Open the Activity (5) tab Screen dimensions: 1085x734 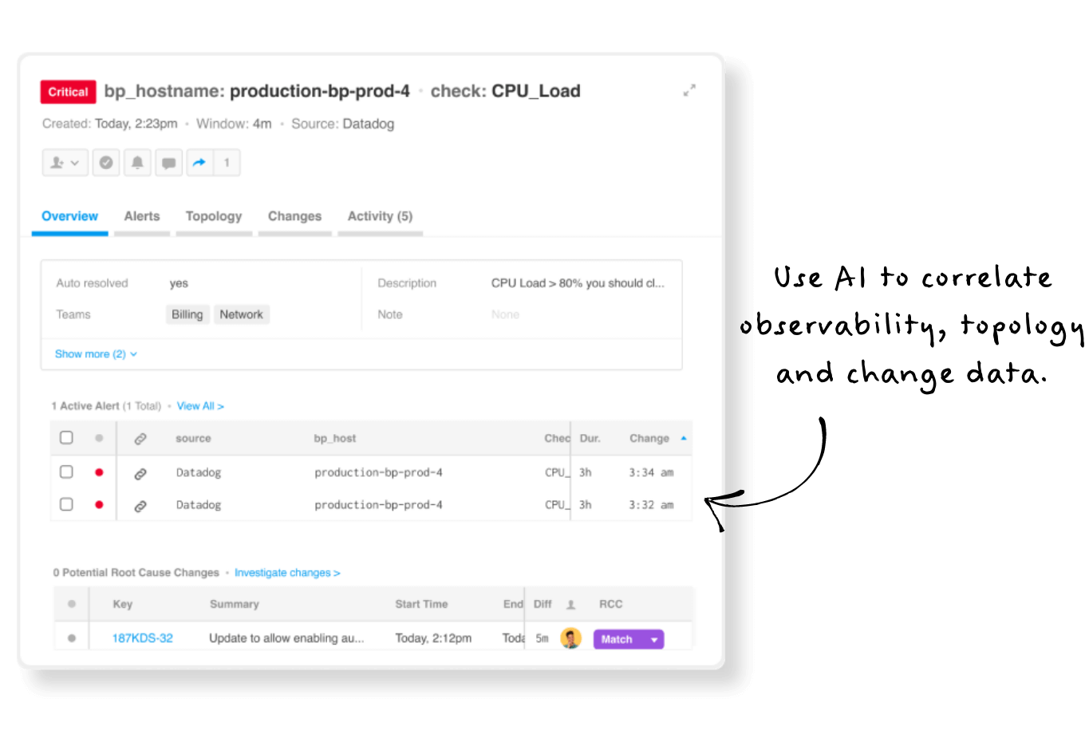(380, 216)
